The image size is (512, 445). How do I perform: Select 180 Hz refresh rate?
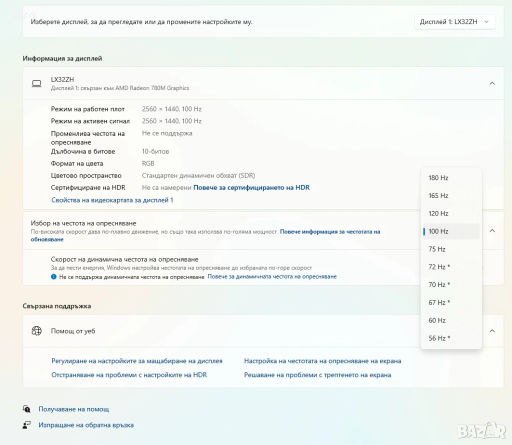pyautogui.click(x=438, y=178)
